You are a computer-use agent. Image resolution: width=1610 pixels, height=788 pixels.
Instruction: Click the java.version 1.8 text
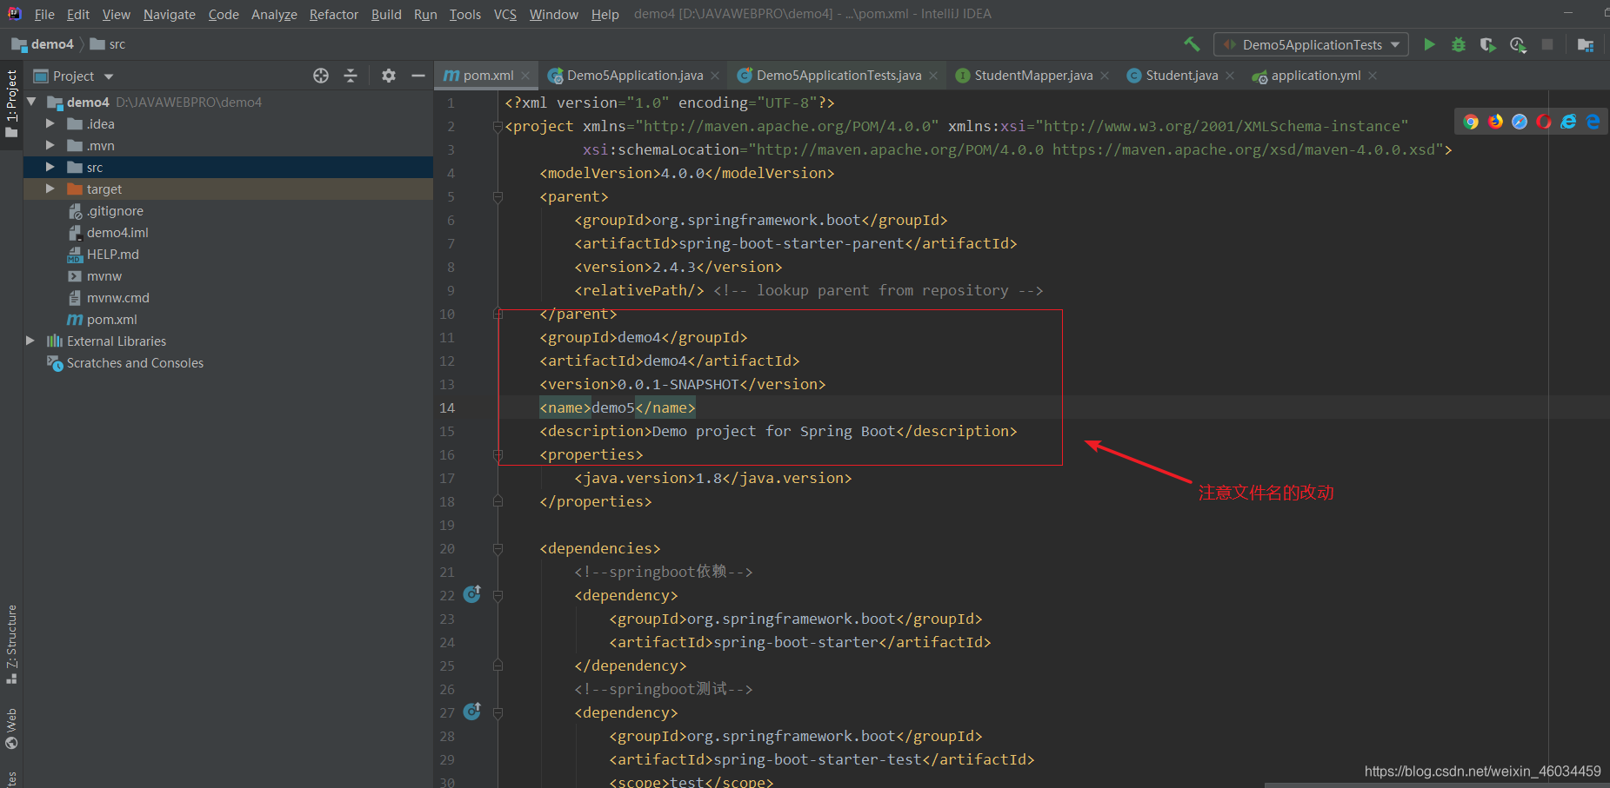tap(712, 478)
